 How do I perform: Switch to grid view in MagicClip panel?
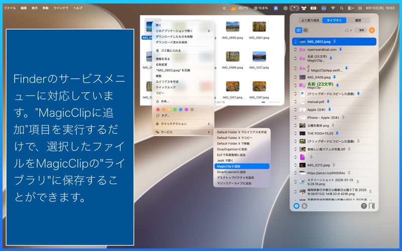point(306,30)
